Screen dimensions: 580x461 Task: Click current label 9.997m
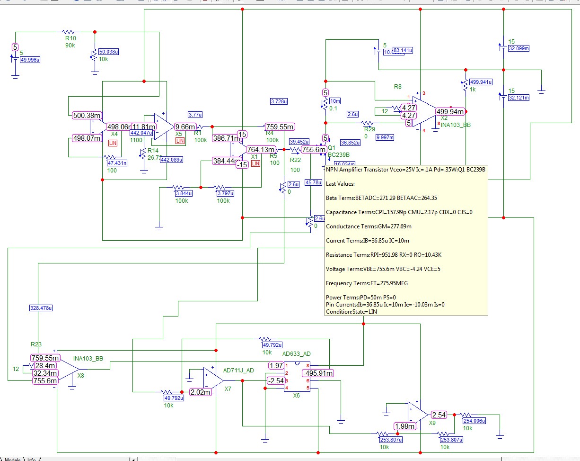point(386,137)
